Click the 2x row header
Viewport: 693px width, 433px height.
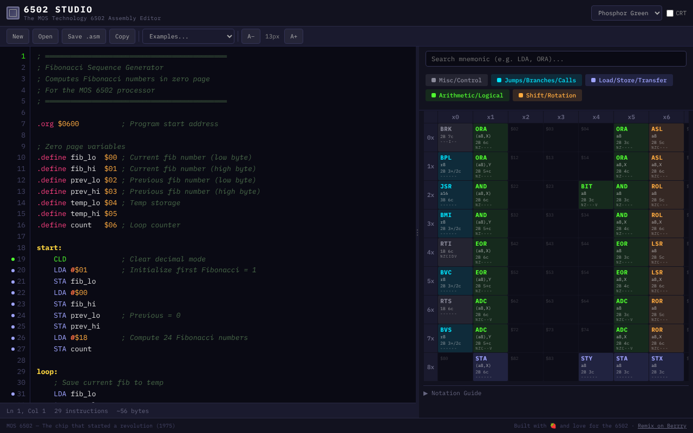(430, 195)
